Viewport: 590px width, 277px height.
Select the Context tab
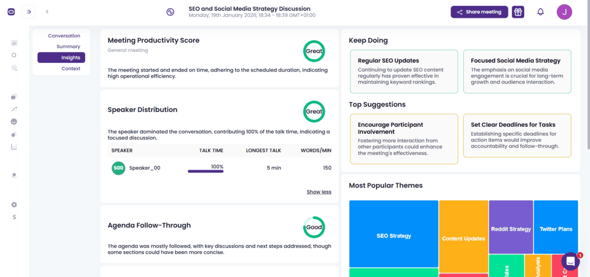(71, 69)
